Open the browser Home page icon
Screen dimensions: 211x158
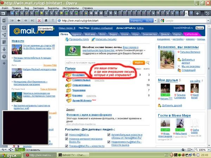(46, 21)
